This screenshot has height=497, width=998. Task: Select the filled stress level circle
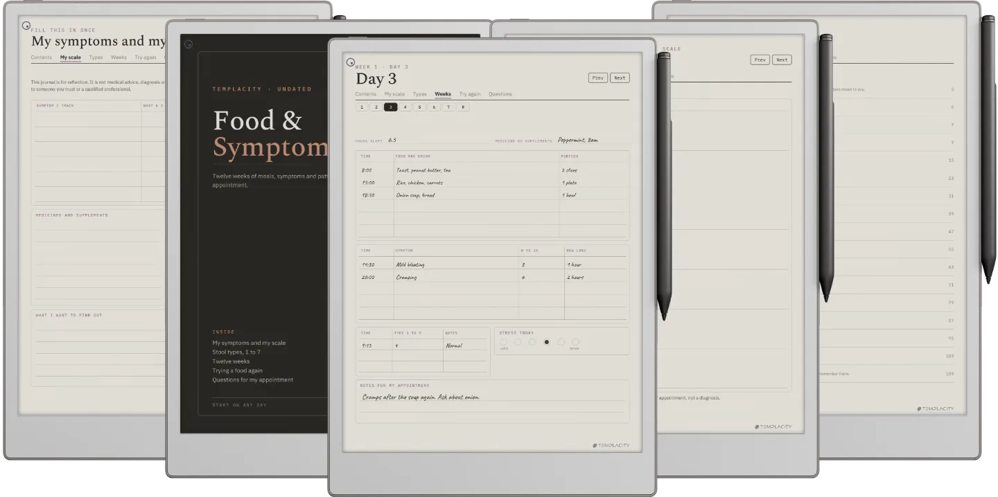click(547, 342)
